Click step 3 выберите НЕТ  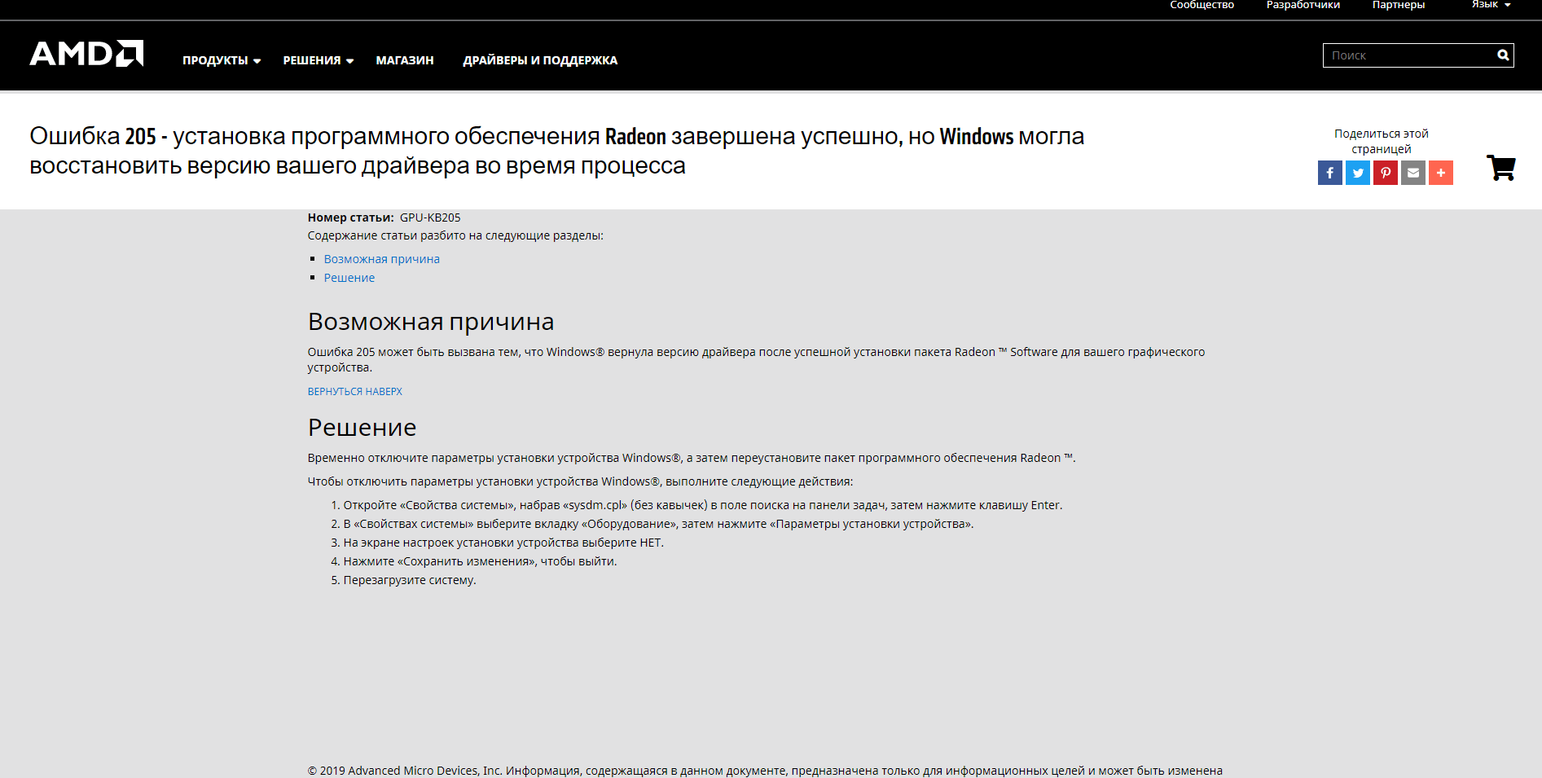pyautogui.click(x=503, y=543)
